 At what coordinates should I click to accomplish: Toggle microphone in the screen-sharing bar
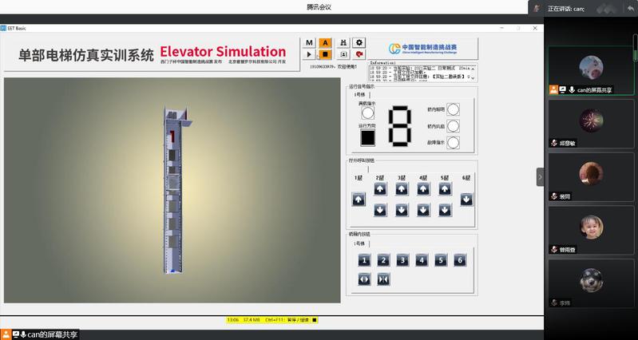tap(23, 334)
